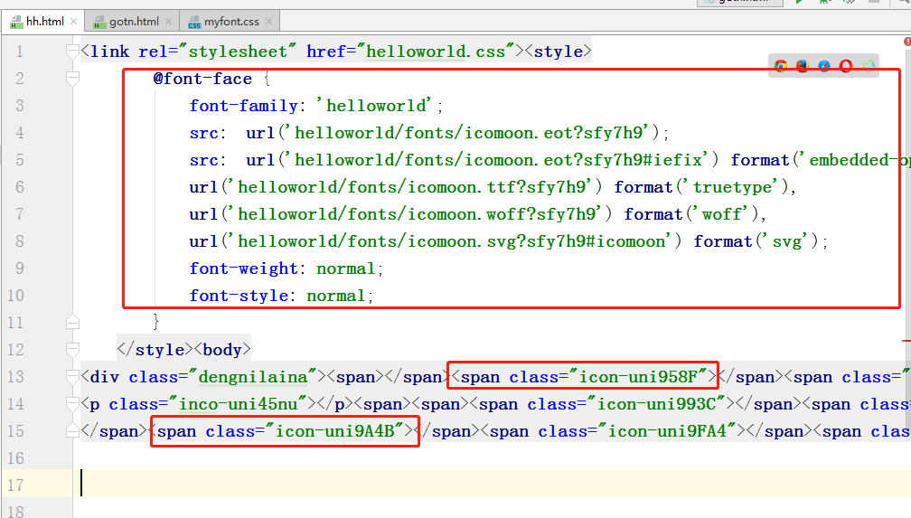Click the red error stripe mark near line 12
Screen dimensions: 911x518
906,341
